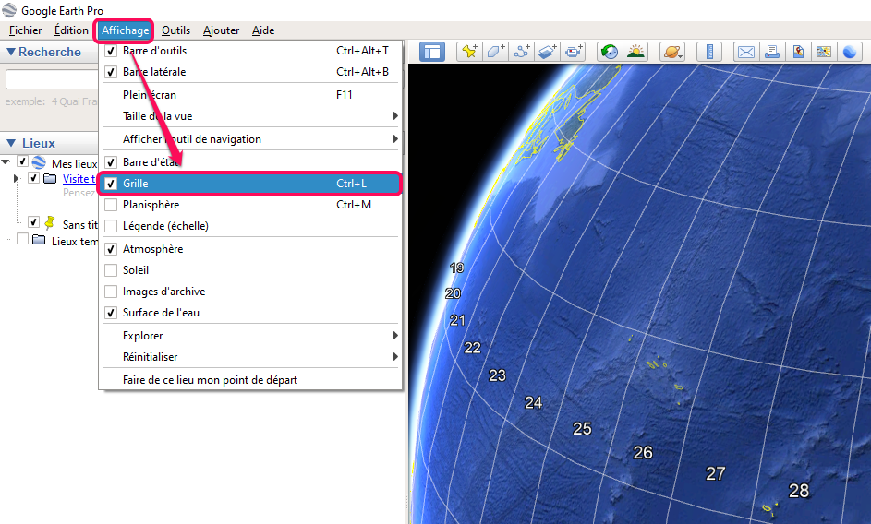Click the folder icon beside Lieux temporaires
Viewport: 871px width, 524px height.
(x=39, y=240)
